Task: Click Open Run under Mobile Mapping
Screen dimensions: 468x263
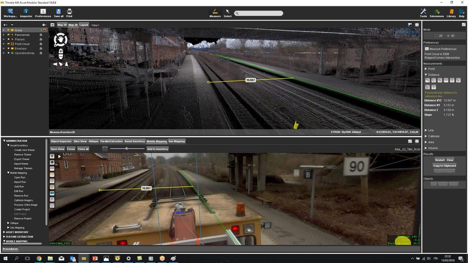Action: click(20, 178)
